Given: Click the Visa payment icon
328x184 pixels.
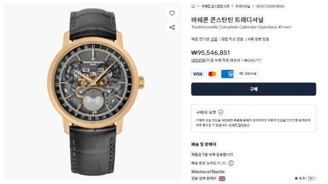Looking at the screenshot, I should [197, 74].
